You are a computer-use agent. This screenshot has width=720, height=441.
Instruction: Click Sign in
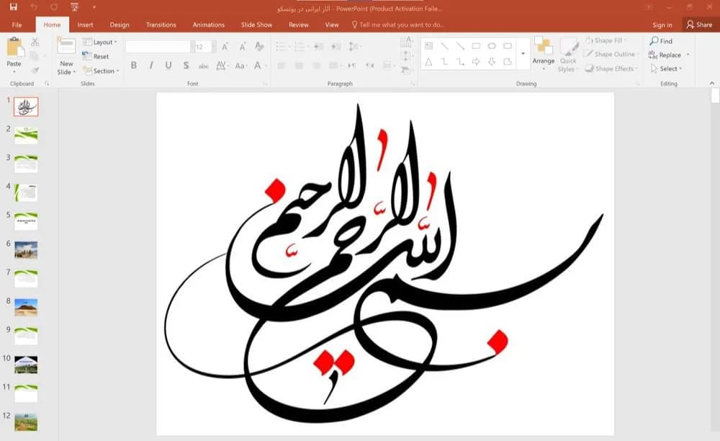point(662,24)
